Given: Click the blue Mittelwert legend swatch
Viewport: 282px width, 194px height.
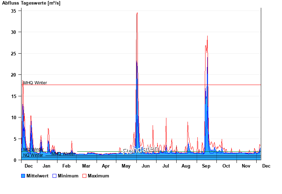Looking at the screenshot, I should point(23,176).
